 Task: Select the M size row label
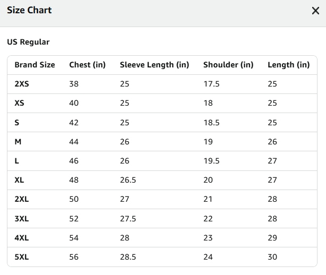[18, 142]
